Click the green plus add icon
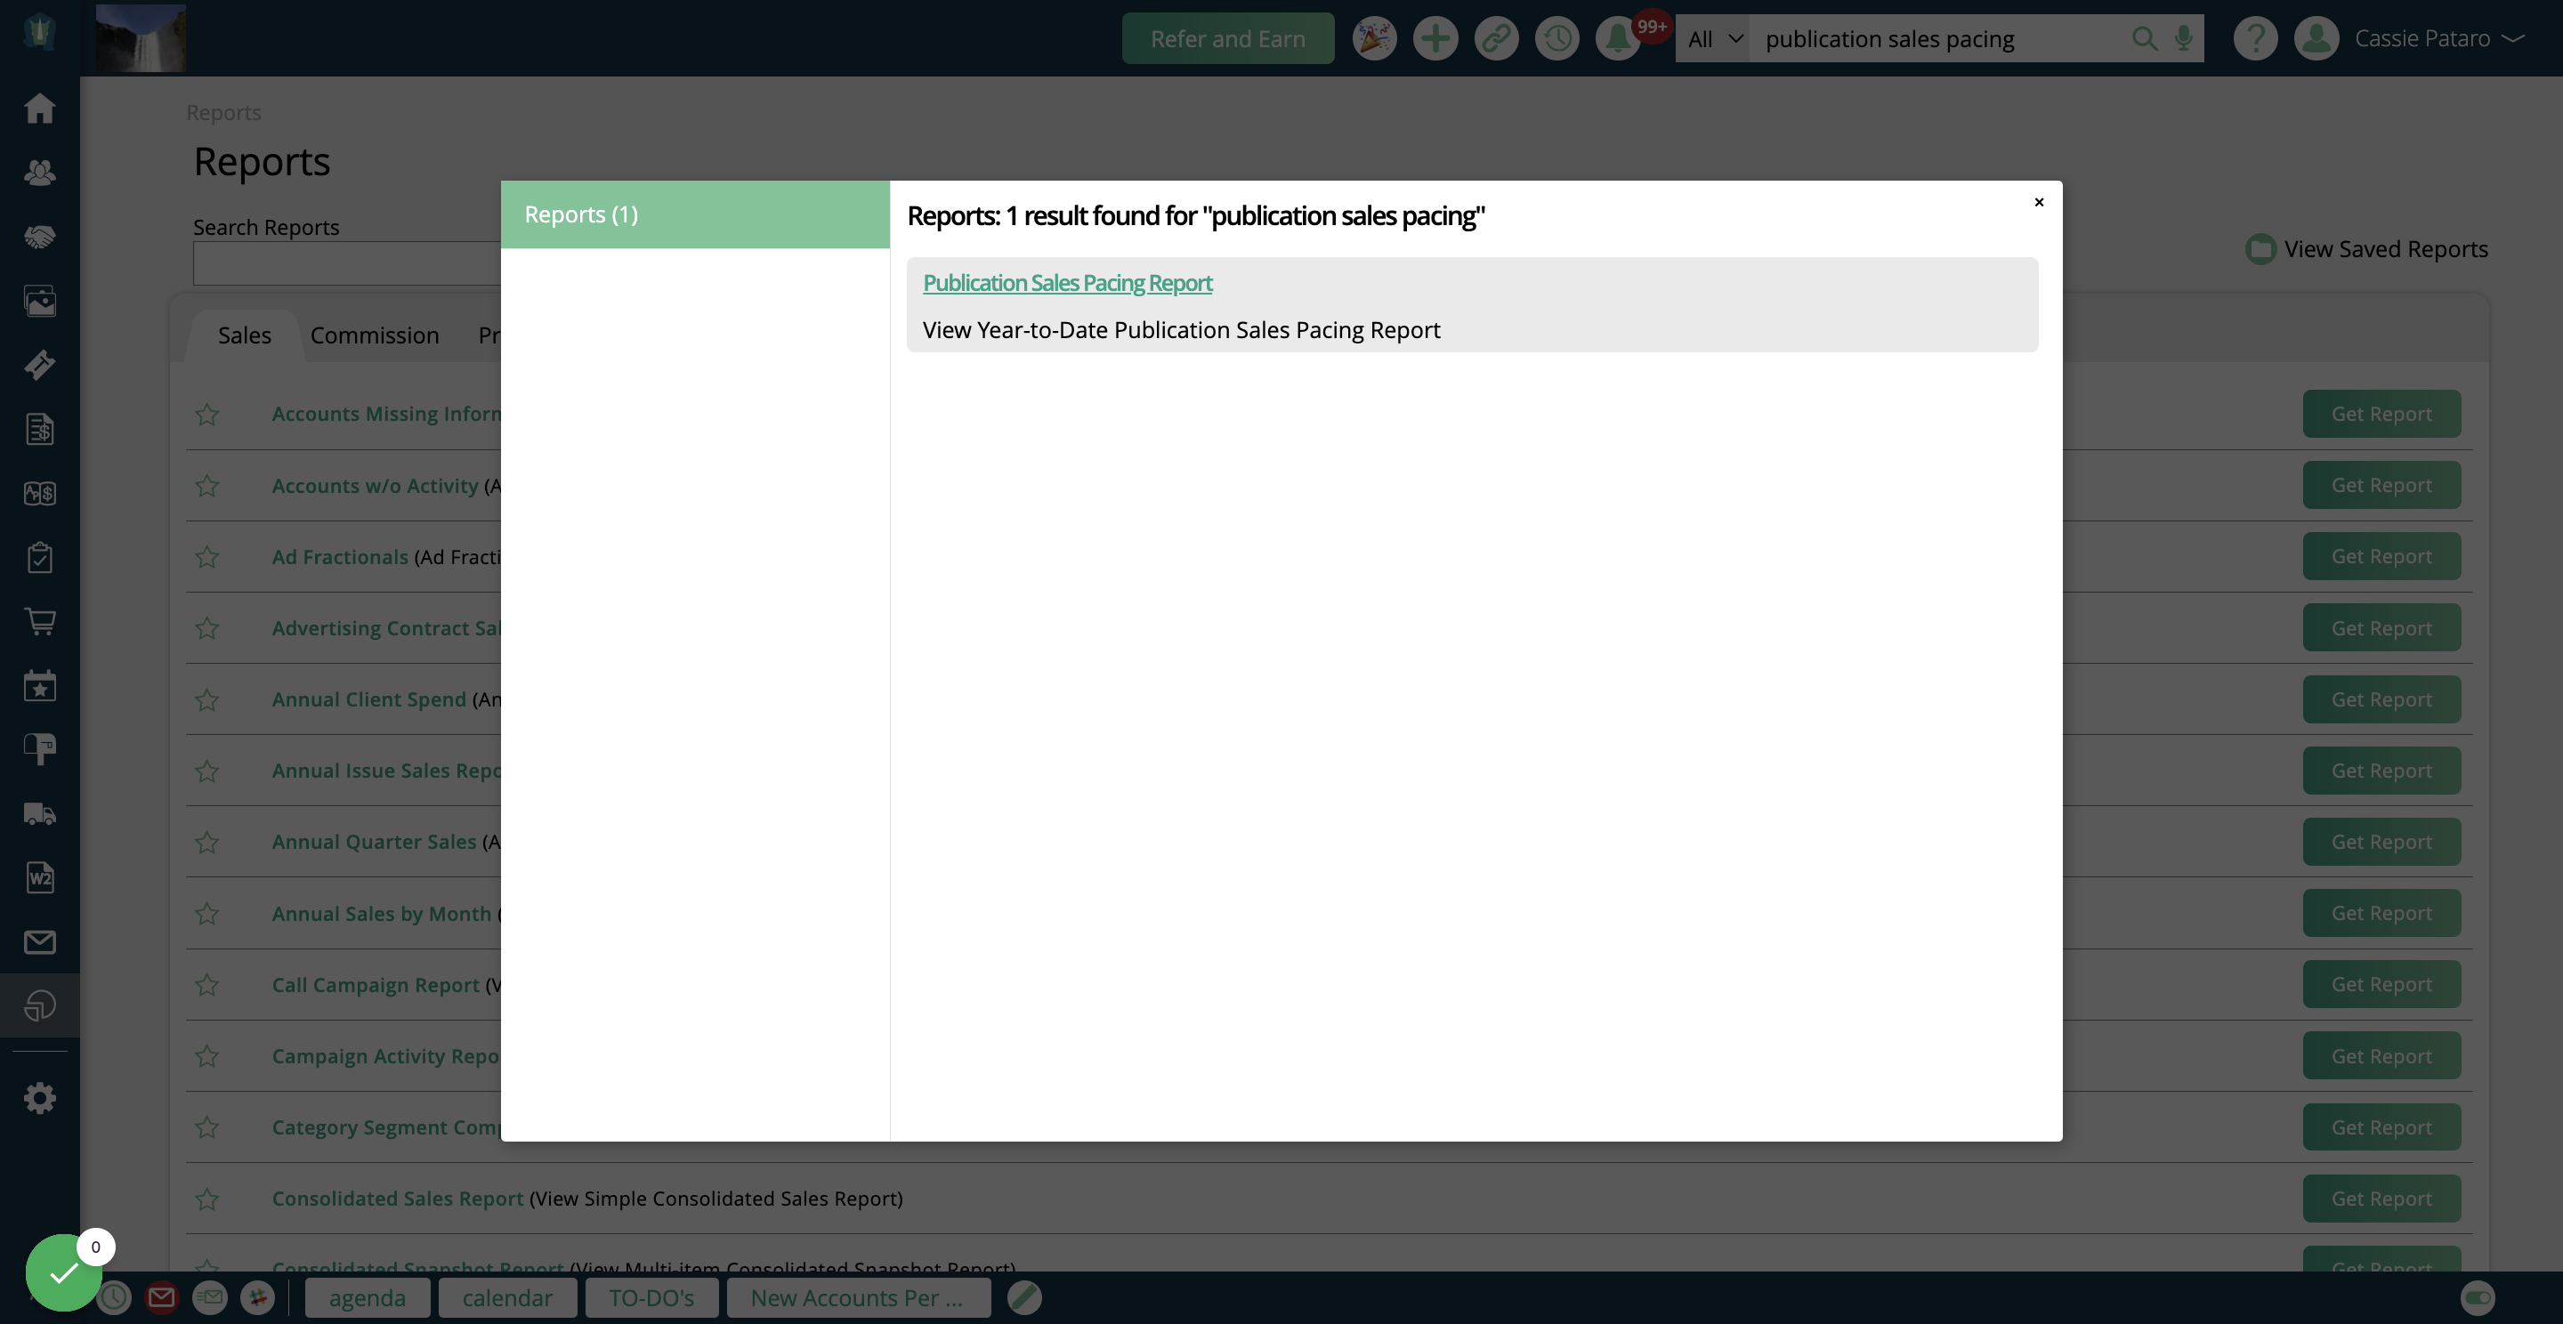Screen dimensions: 2563x1324 tap(1435, 39)
